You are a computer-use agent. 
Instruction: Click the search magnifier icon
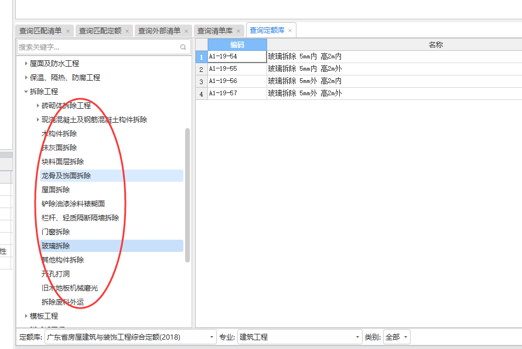(x=183, y=47)
